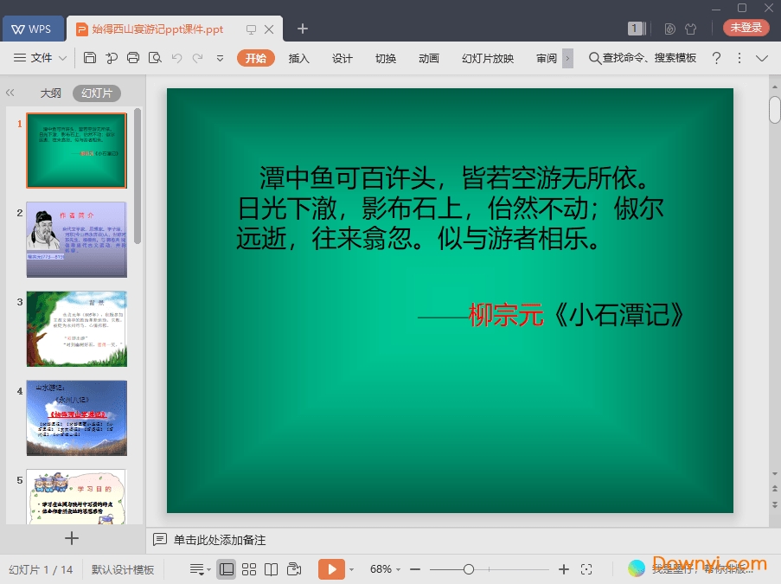Open print preview
Viewport: 781px width, 584px height.
tap(154, 58)
